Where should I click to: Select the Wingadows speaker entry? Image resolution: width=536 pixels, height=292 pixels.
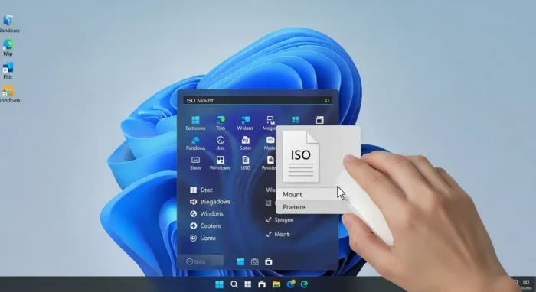tap(211, 202)
